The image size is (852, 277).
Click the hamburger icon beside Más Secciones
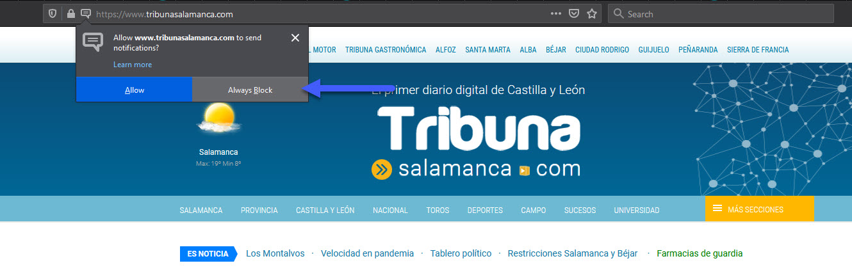tap(717, 209)
